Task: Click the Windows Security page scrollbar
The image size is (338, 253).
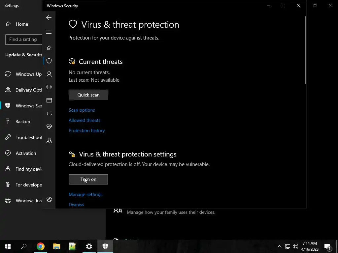Action: click(305, 50)
